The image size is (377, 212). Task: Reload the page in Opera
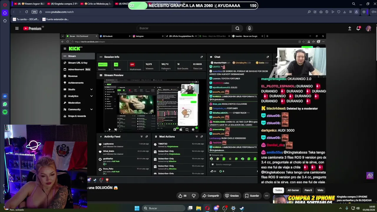pos(27,12)
